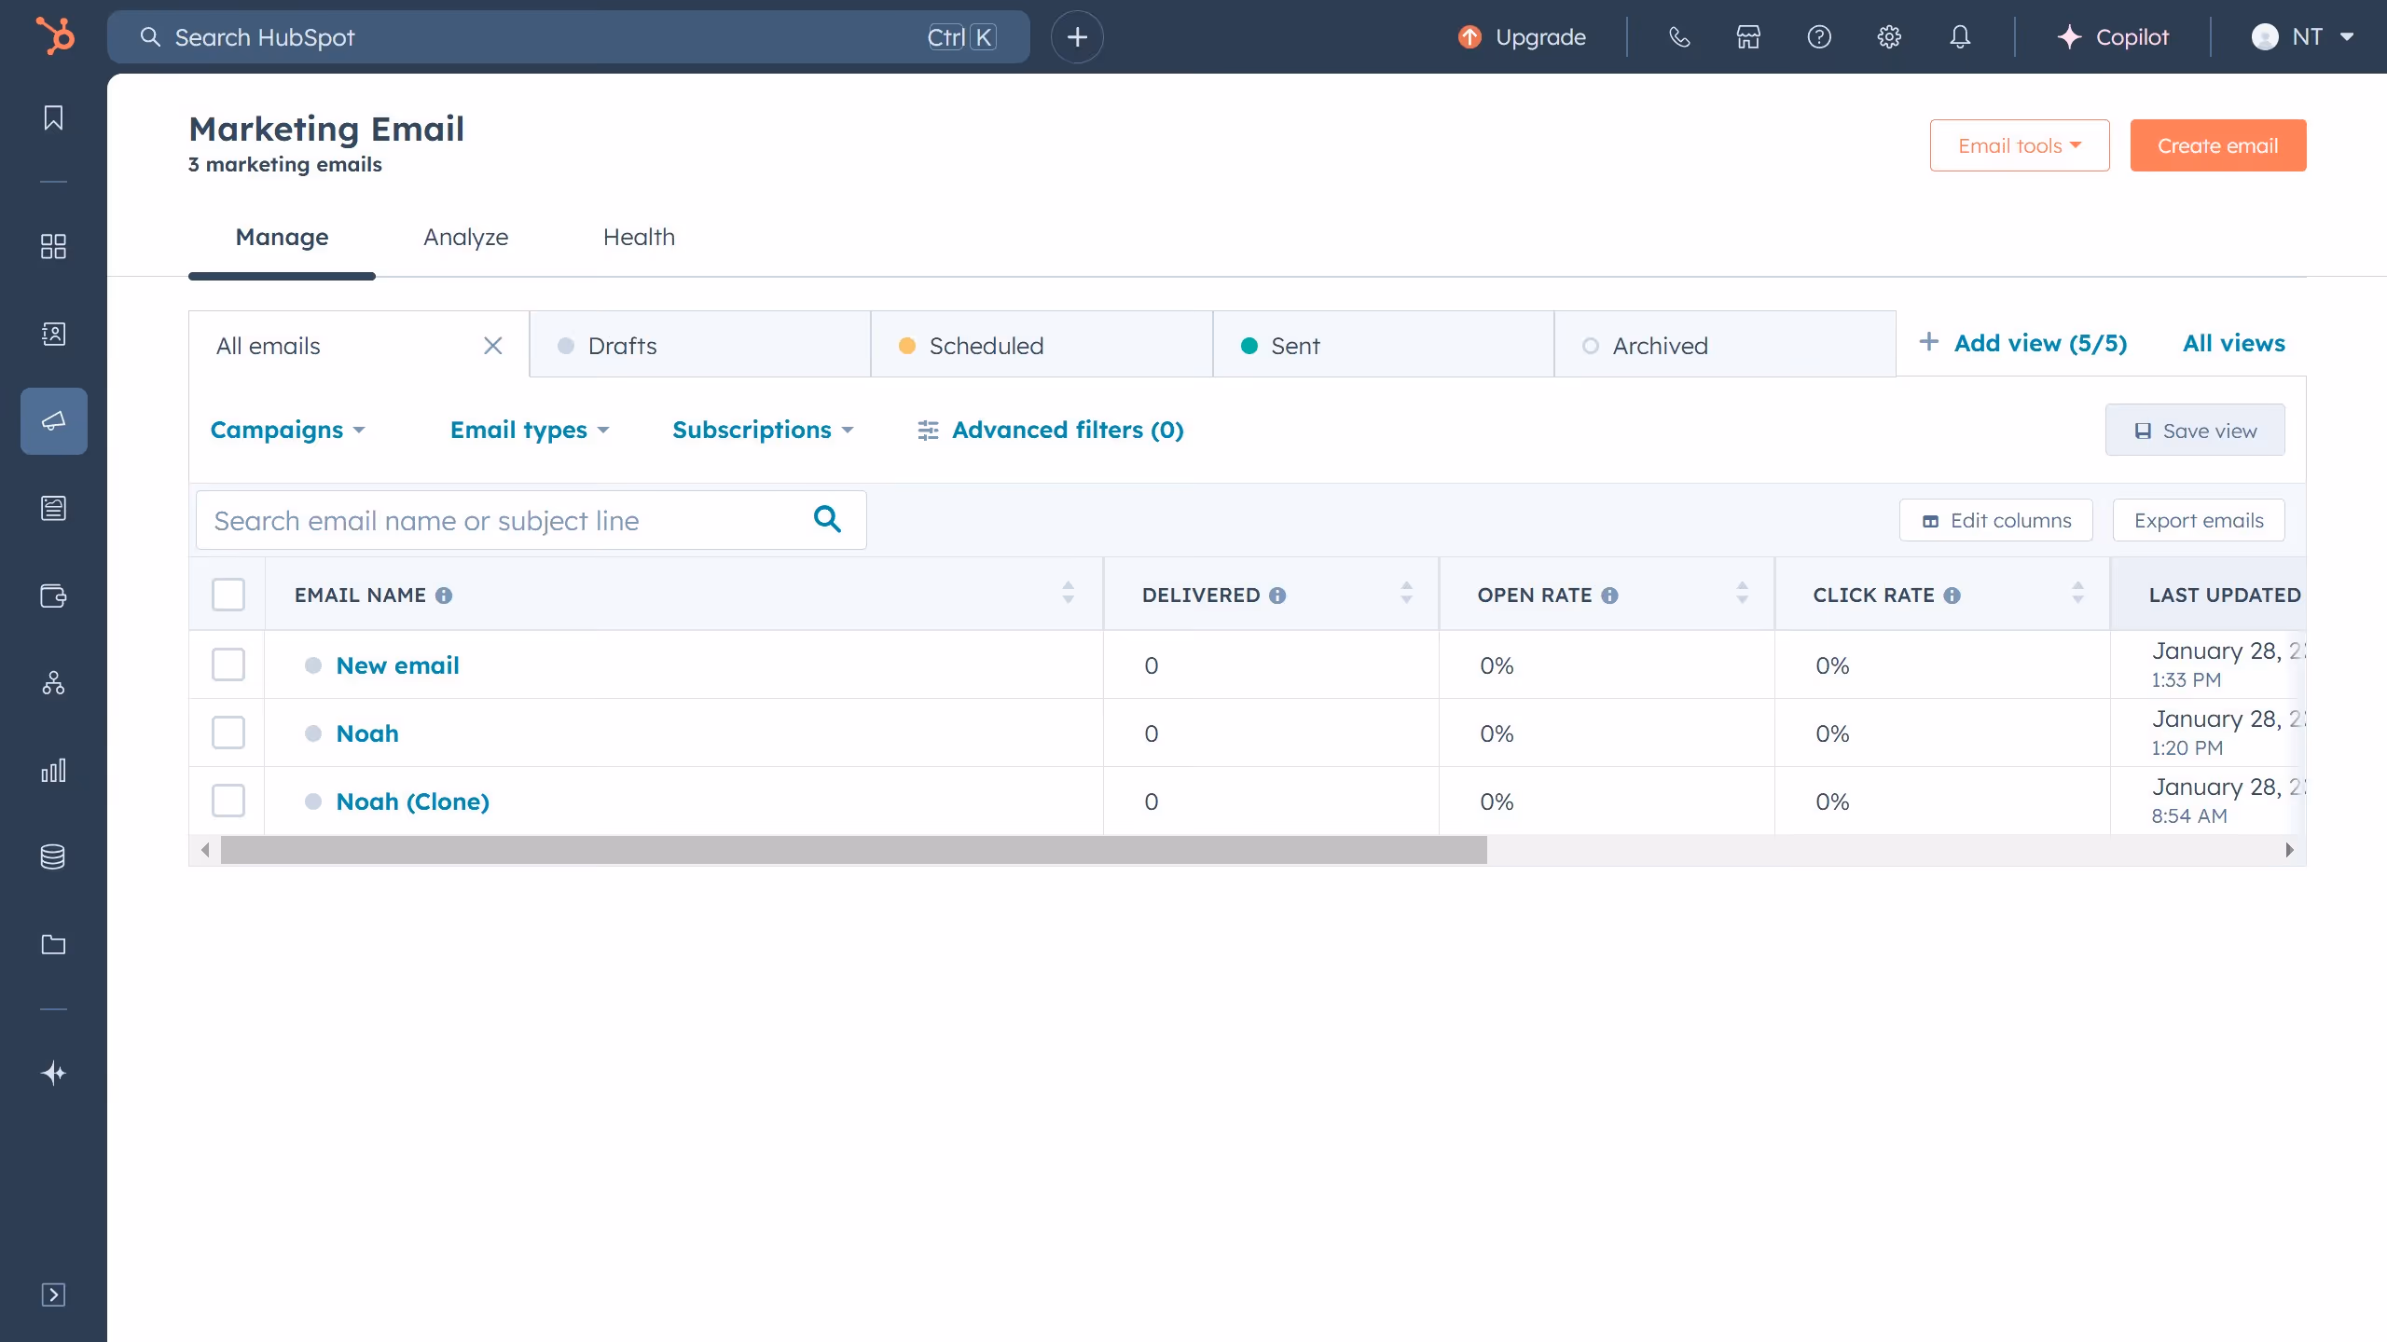This screenshot has width=2387, height=1342.
Task: Open the Bookmarks icon at sidebar top
Action: point(53,117)
